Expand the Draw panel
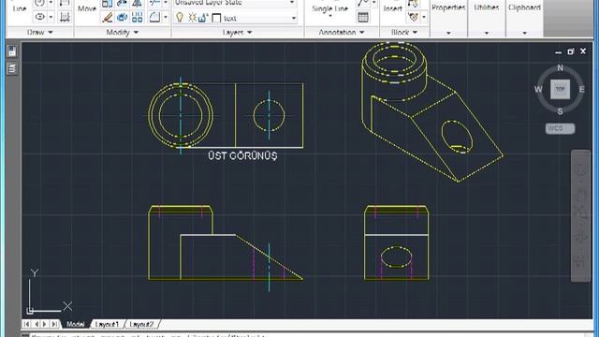Image resolution: width=599 pixels, height=337 pixels. click(x=39, y=33)
